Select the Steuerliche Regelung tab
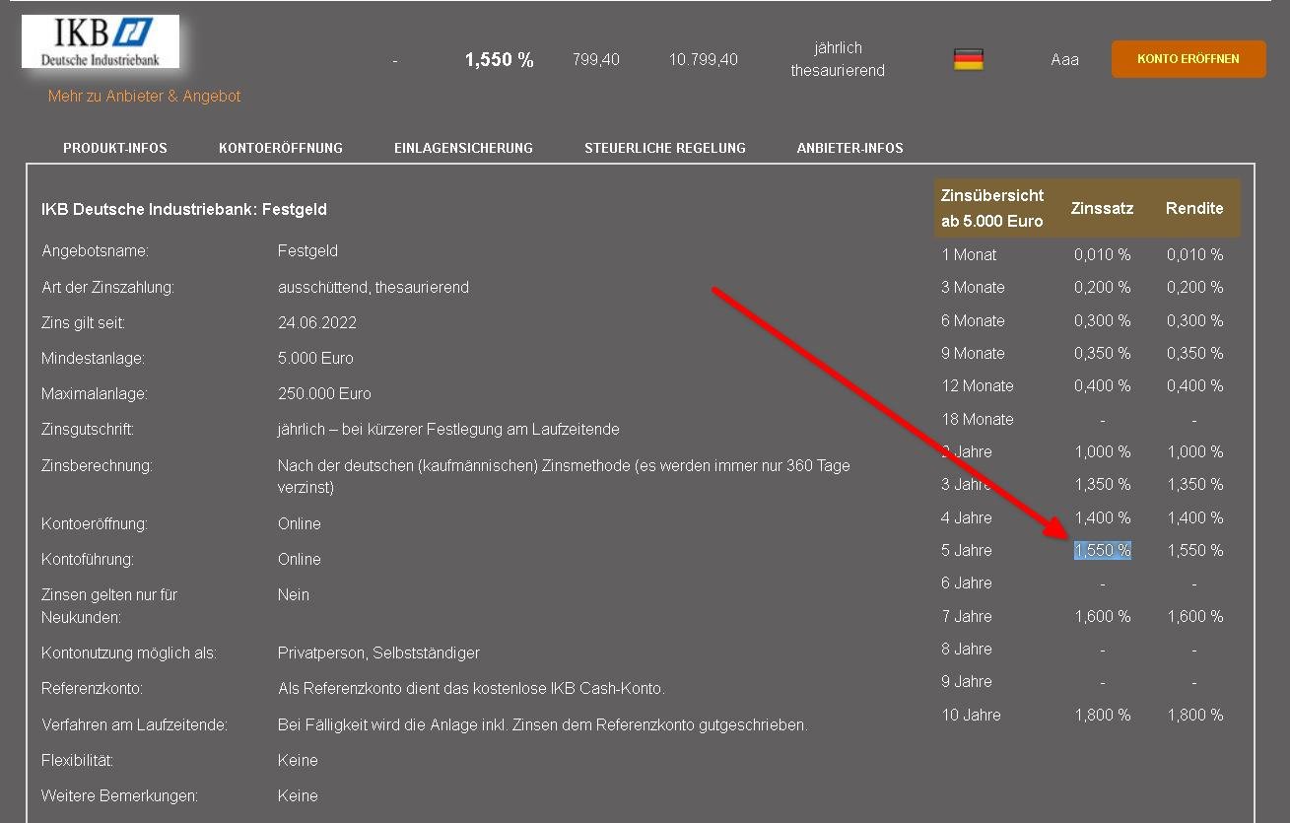The image size is (1290, 823). [x=665, y=148]
